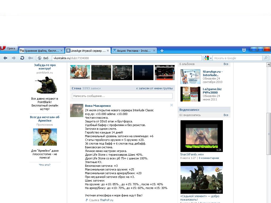Click the Веб globe badge in address bar
This screenshot has width=271, height=203.
pyautogui.click(x=44, y=58)
